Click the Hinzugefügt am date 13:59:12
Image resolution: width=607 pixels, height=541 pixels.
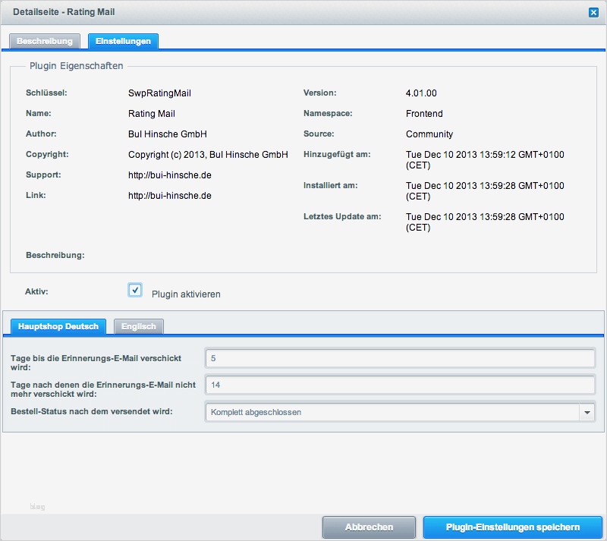pyautogui.click(x=485, y=159)
